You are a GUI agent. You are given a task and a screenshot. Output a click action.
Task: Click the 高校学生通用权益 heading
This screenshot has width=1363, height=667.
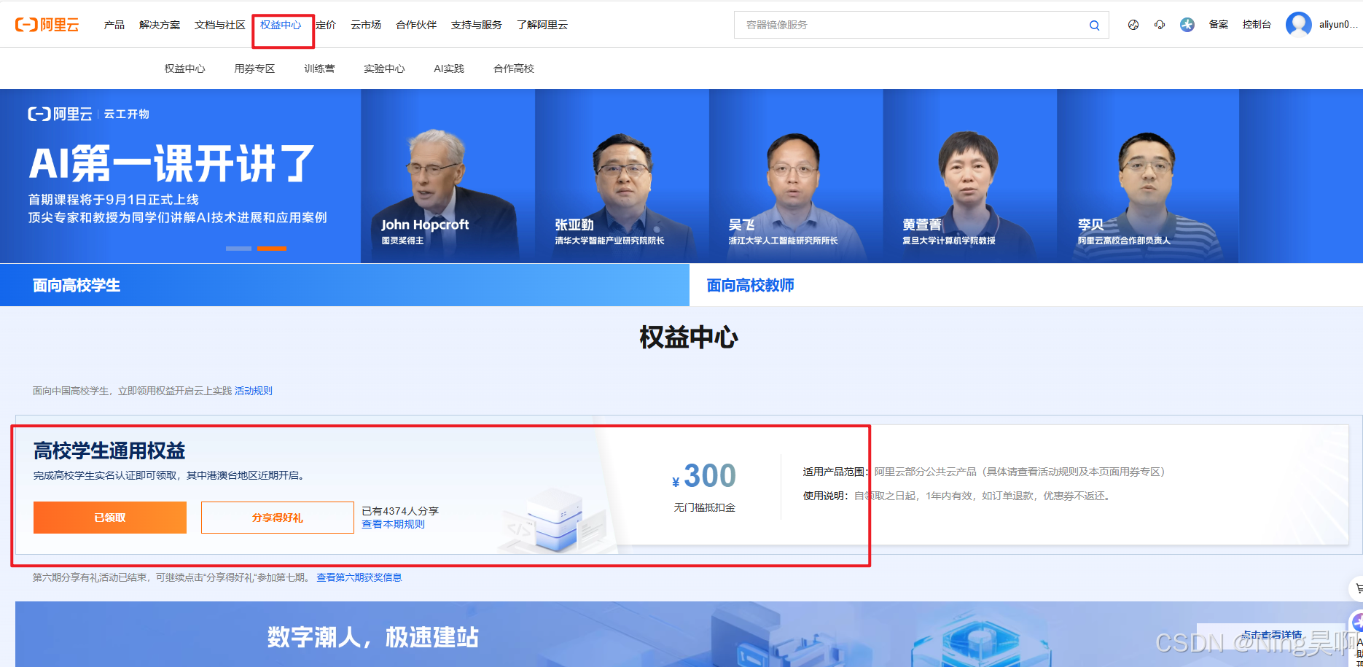[109, 450]
